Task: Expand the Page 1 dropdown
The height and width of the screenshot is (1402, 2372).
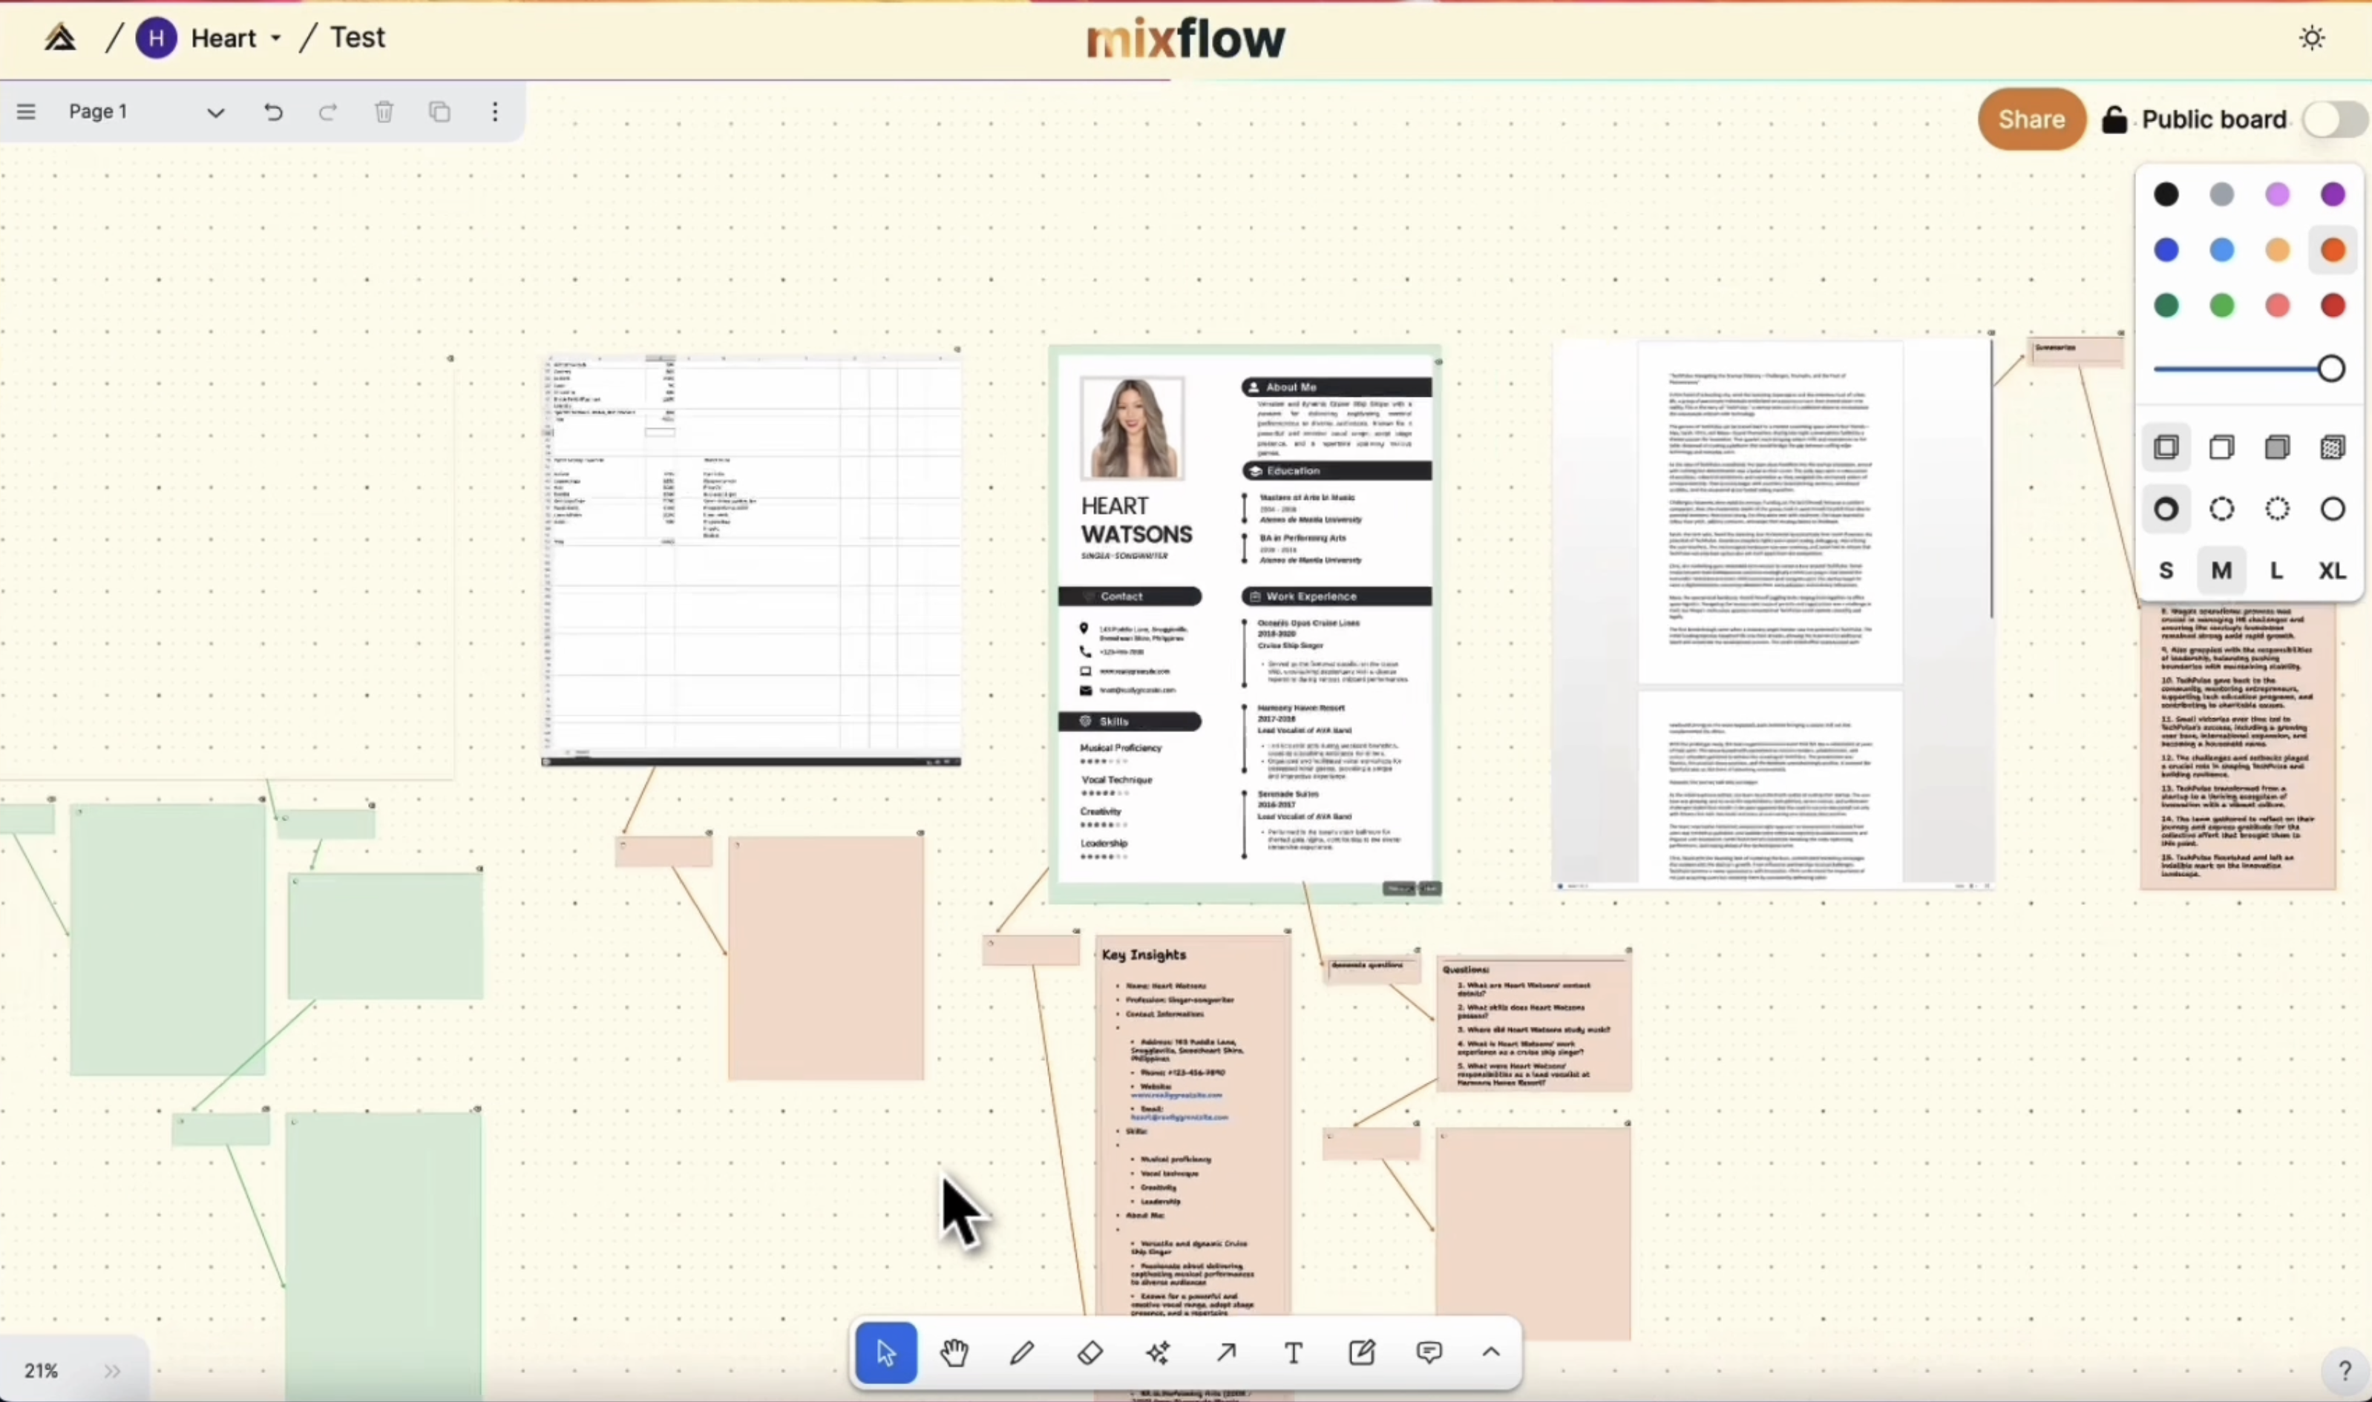Action: (x=215, y=113)
